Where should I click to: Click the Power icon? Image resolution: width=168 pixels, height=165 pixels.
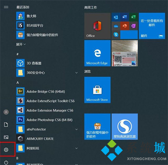tap(6, 162)
